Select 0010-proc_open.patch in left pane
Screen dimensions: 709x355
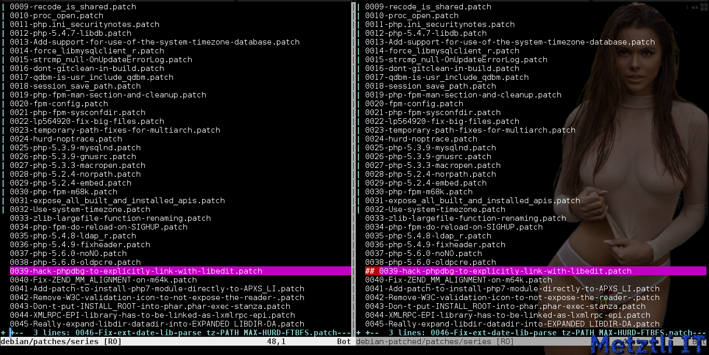(57, 16)
